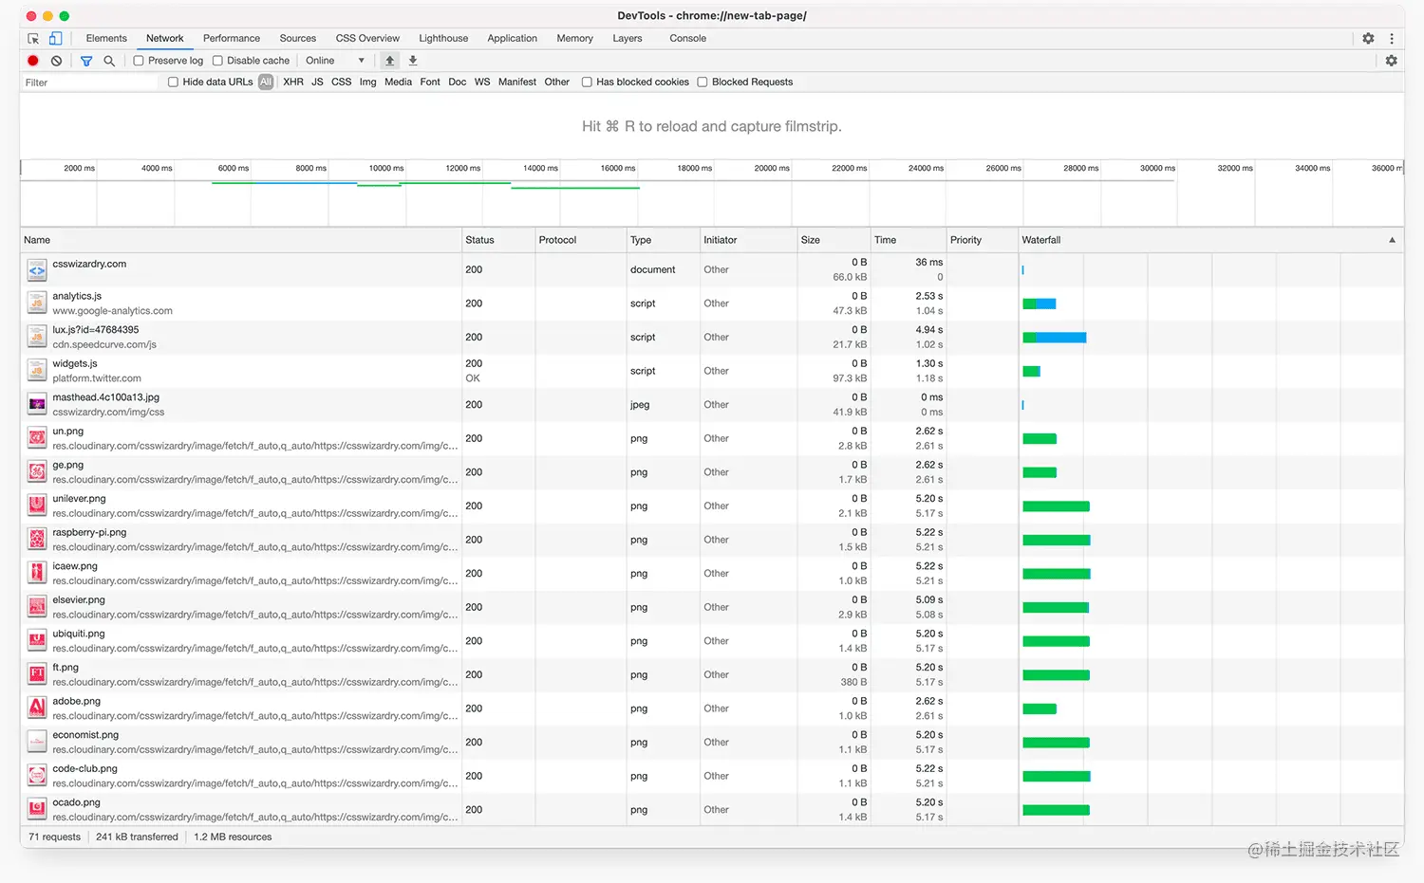This screenshot has height=883, width=1424.
Task: Open the CSS Overview tab
Action: [367, 39]
